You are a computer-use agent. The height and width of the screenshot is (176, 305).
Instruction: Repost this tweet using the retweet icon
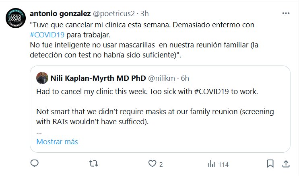[93, 164]
